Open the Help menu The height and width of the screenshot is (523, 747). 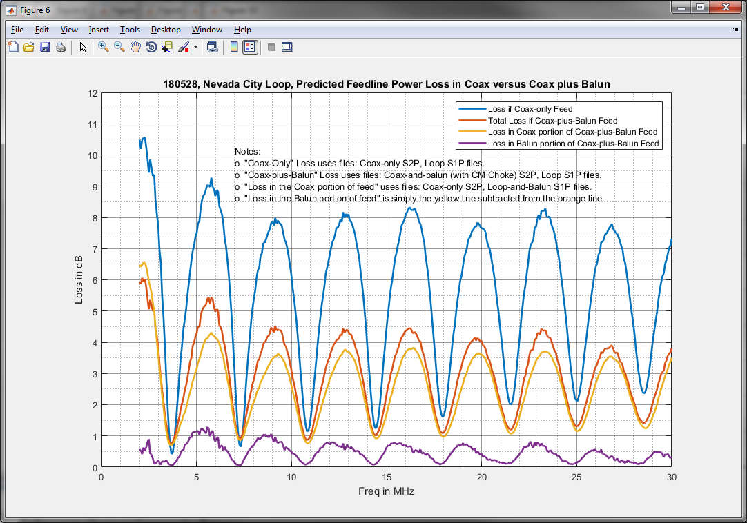[x=242, y=30]
